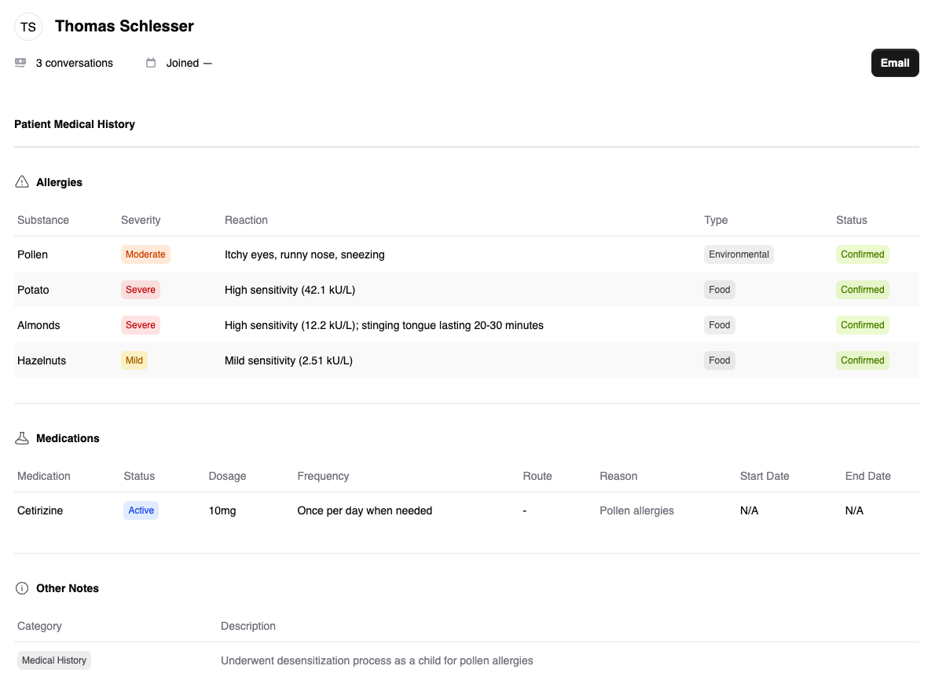Click the Route column header

pyautogui.click(x=537, y=476)
